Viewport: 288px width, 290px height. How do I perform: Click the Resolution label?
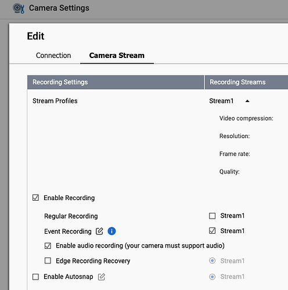[x=235, y=136]
